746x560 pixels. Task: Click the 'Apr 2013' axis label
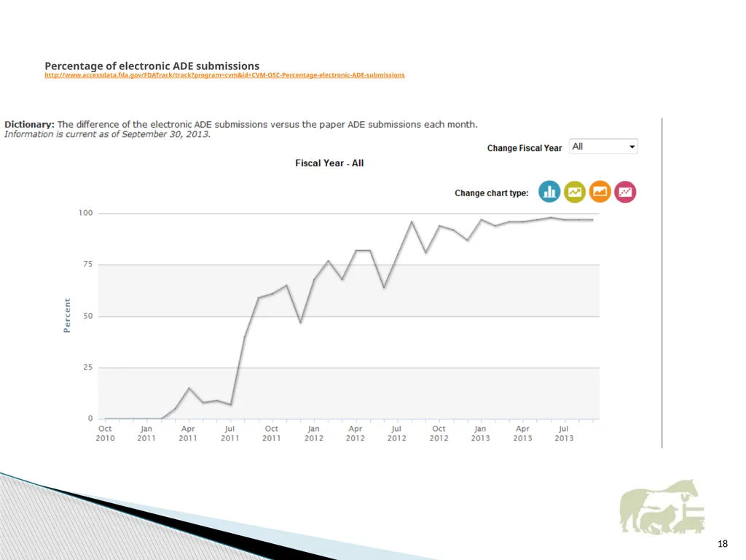tap(522, 433)
